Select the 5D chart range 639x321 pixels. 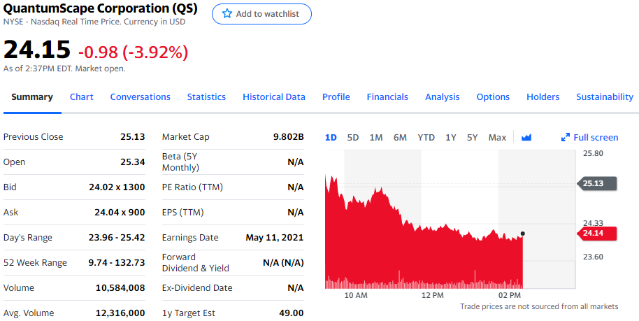click(353, 138)
